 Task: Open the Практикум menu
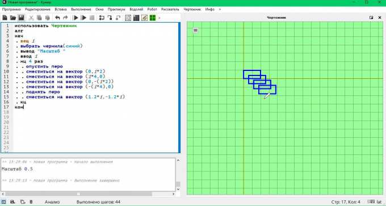point(116,9)
